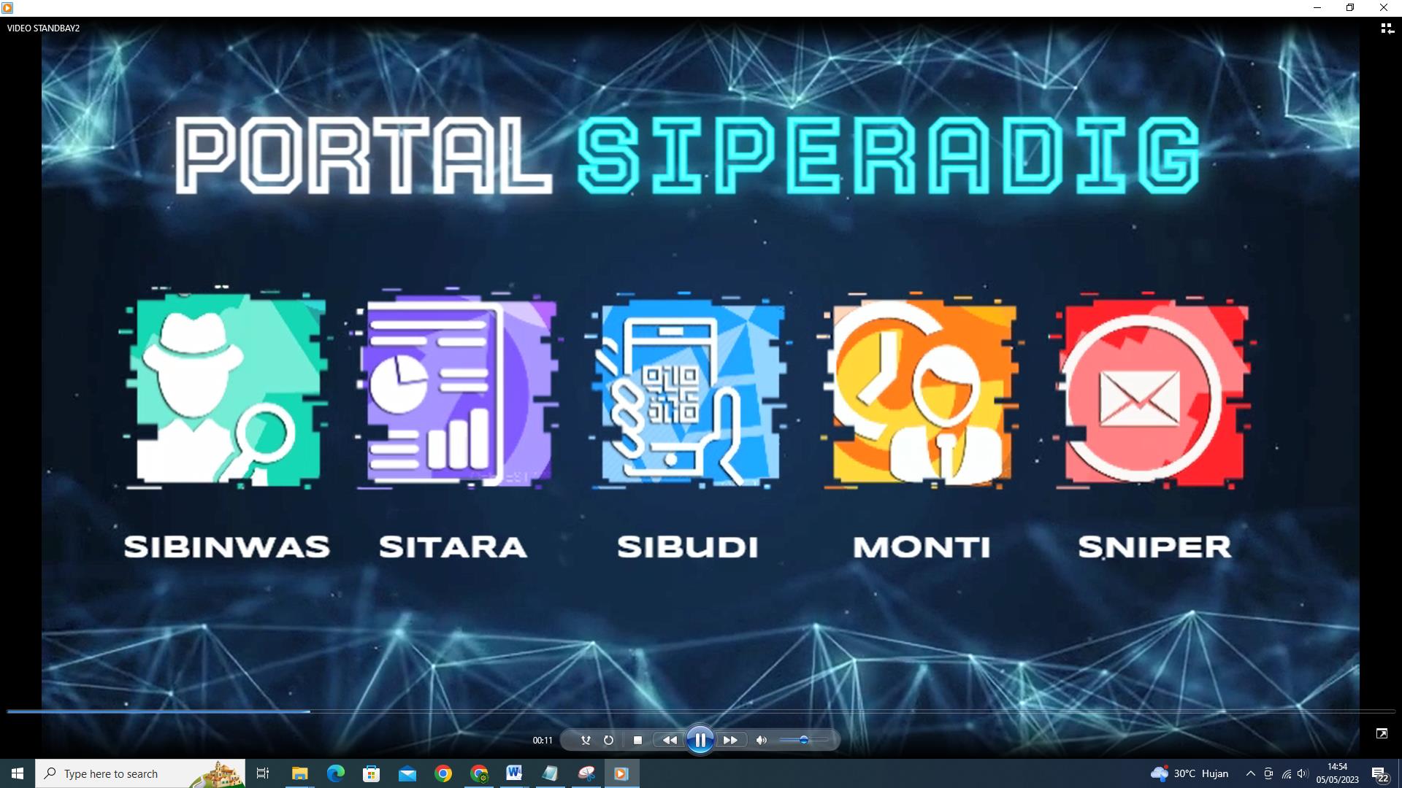This screenshot has width=1402, height=788.
Task: Open the network settings tray icon
Action: tap(1287, 773)
